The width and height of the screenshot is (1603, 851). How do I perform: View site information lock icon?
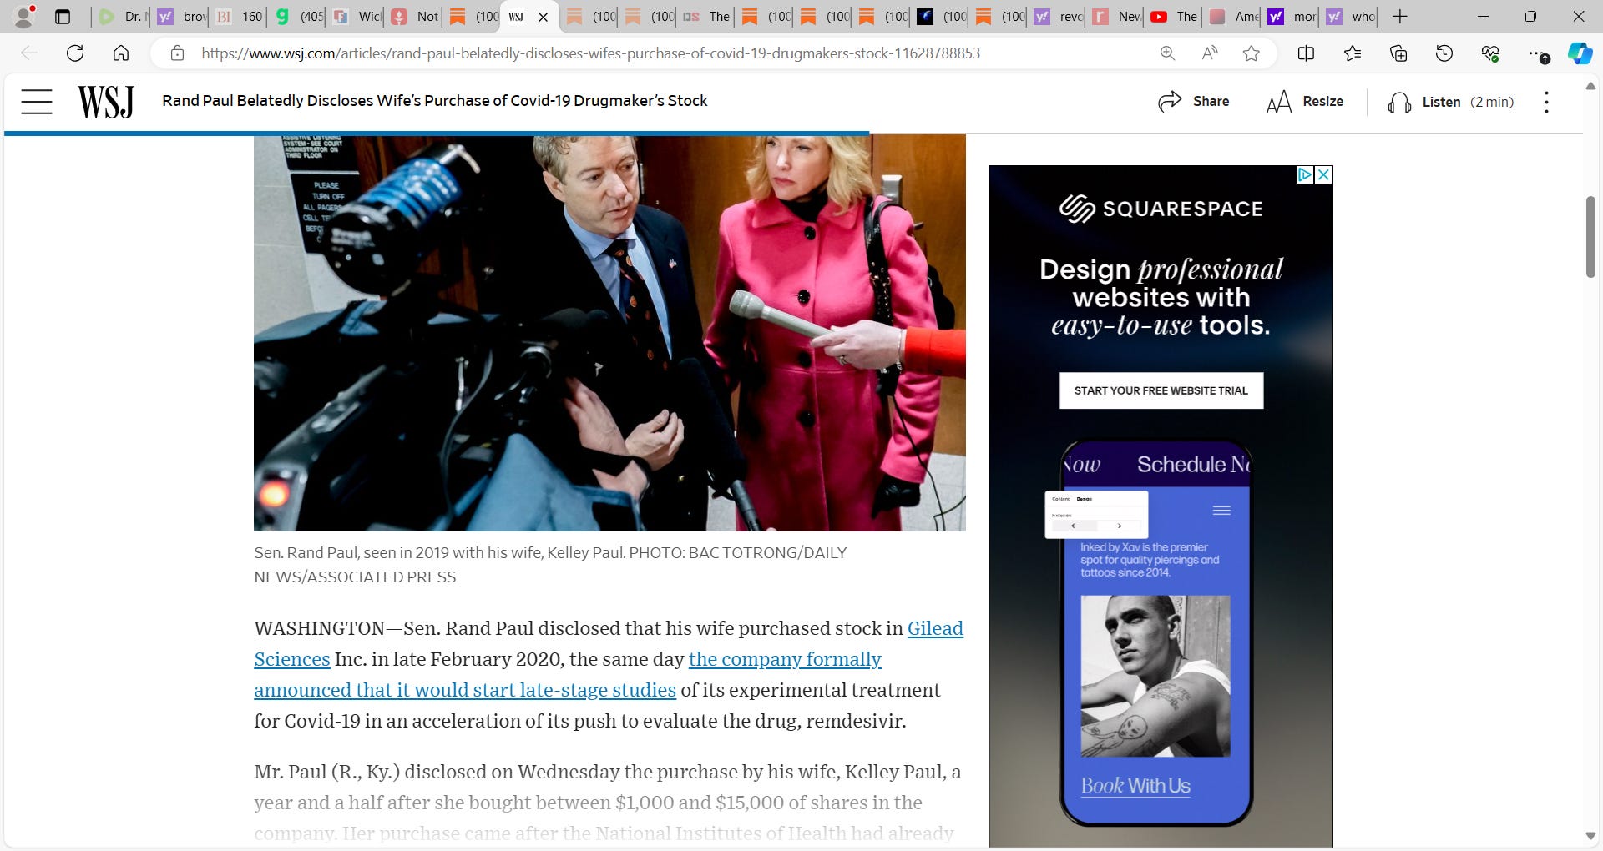(177, 53)
